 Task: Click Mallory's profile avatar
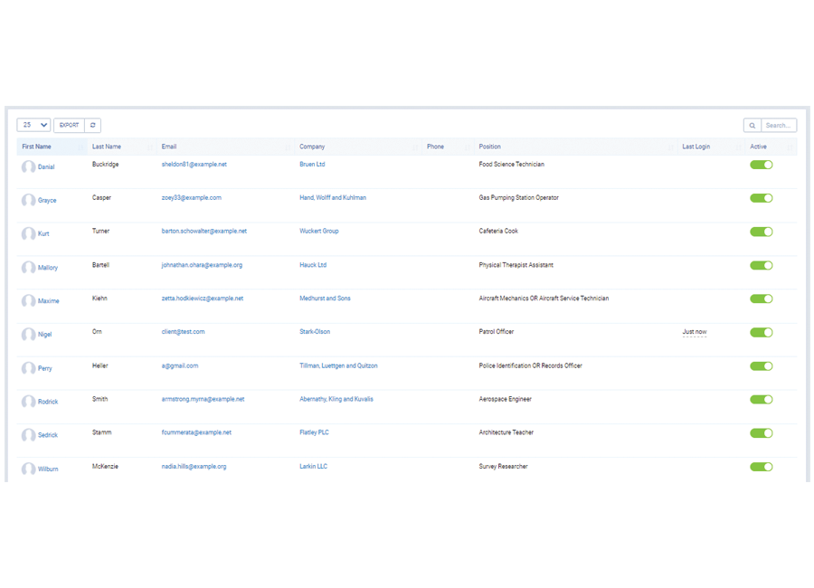(x=28, y=268)
